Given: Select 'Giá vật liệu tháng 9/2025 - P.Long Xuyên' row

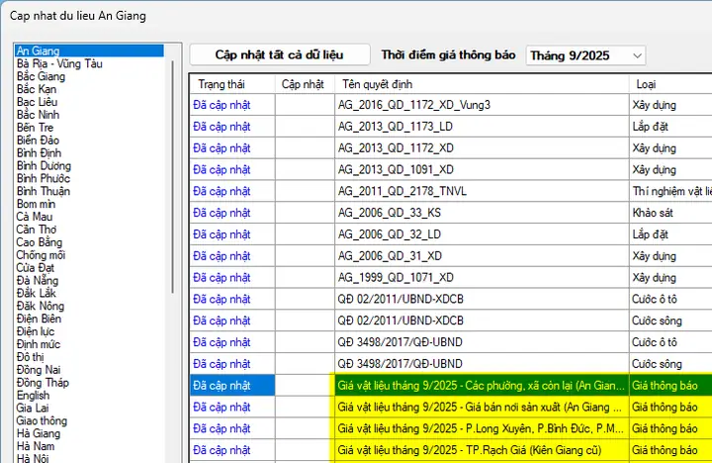Looking at the screenshot, I should point(451,428).
